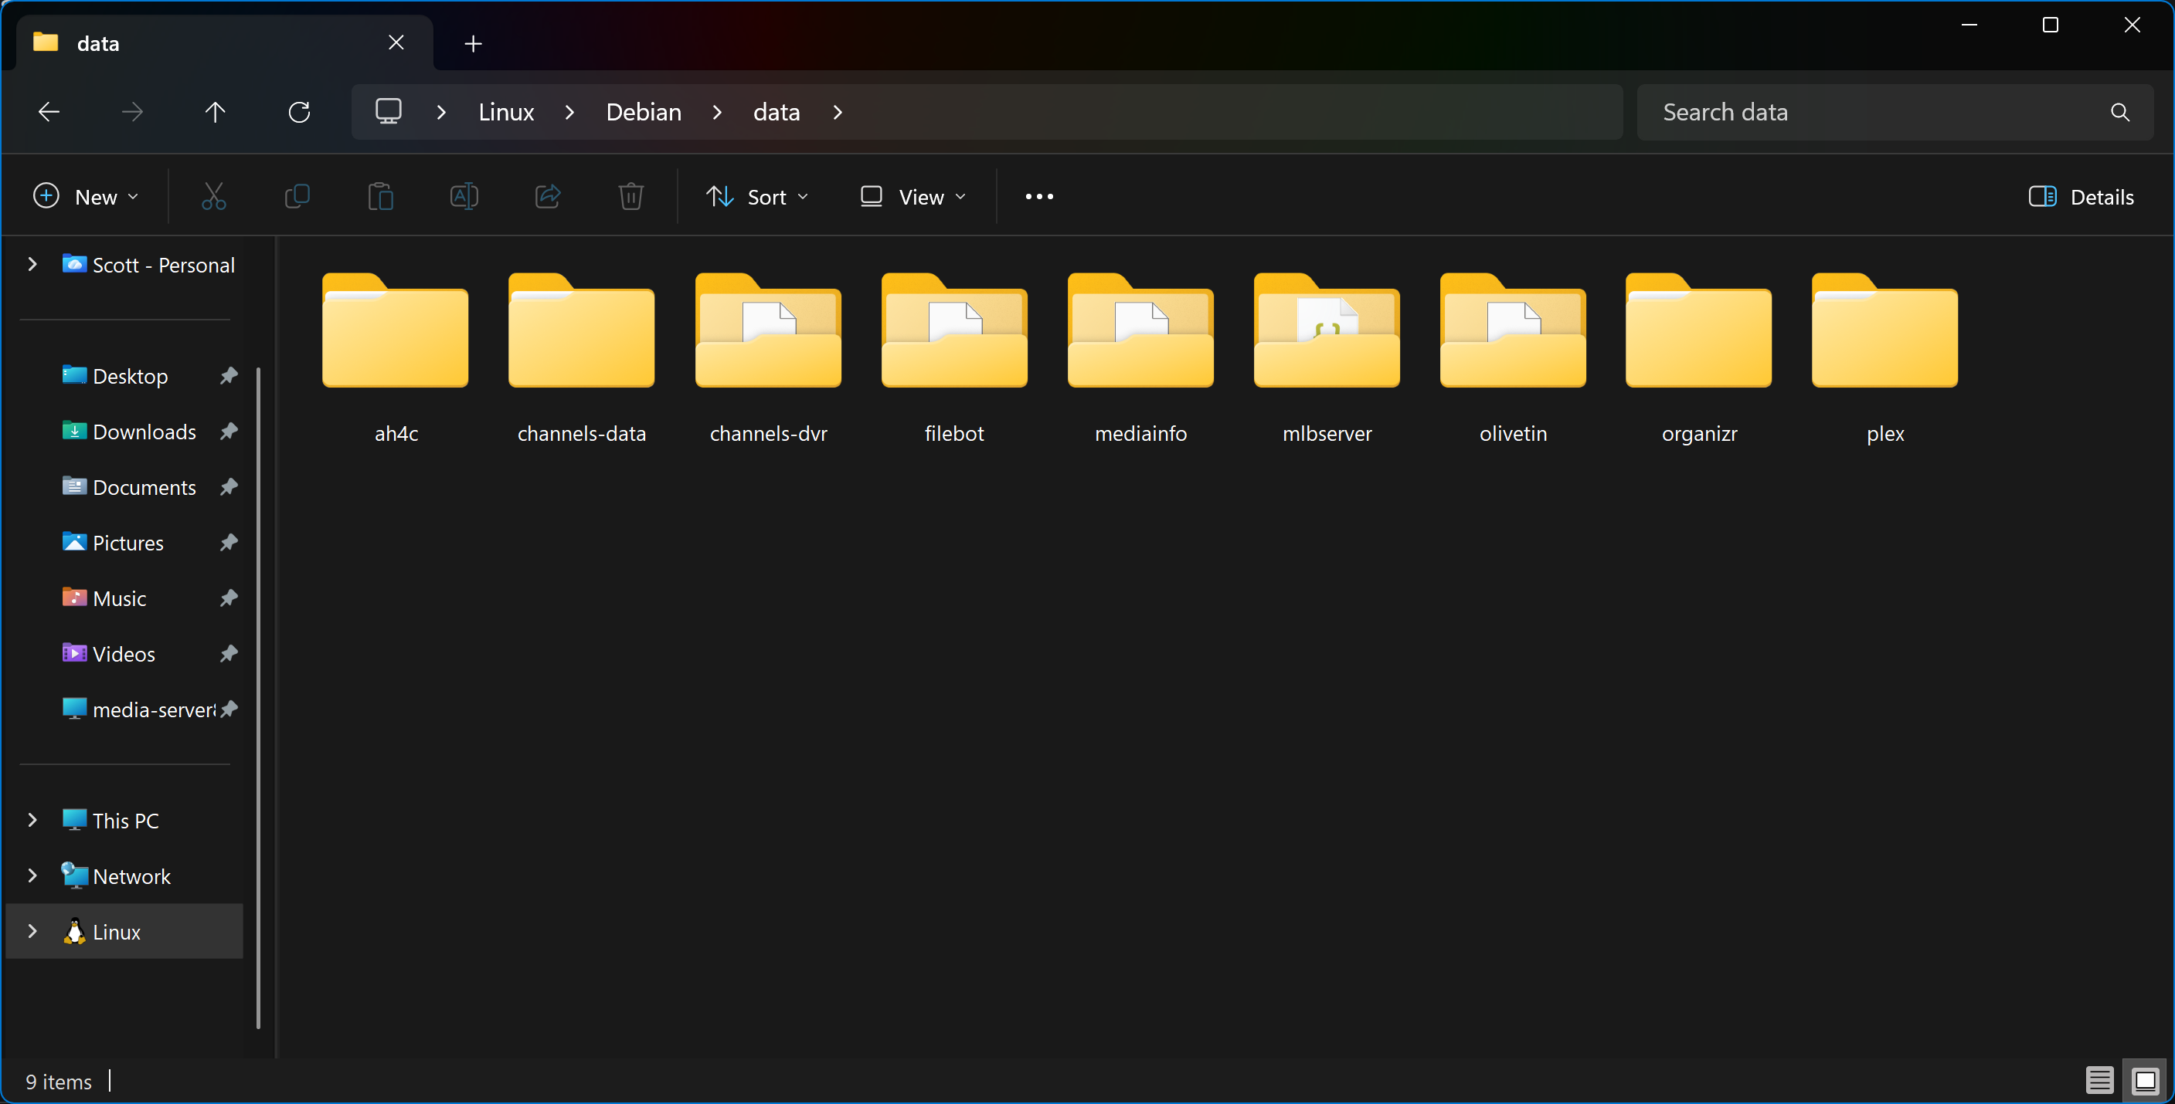The height and width of the screenshot is (1104, 2175).
Task: Open the Sort dropdown menu
Action: pyautogui.click(x=757, y=197)
